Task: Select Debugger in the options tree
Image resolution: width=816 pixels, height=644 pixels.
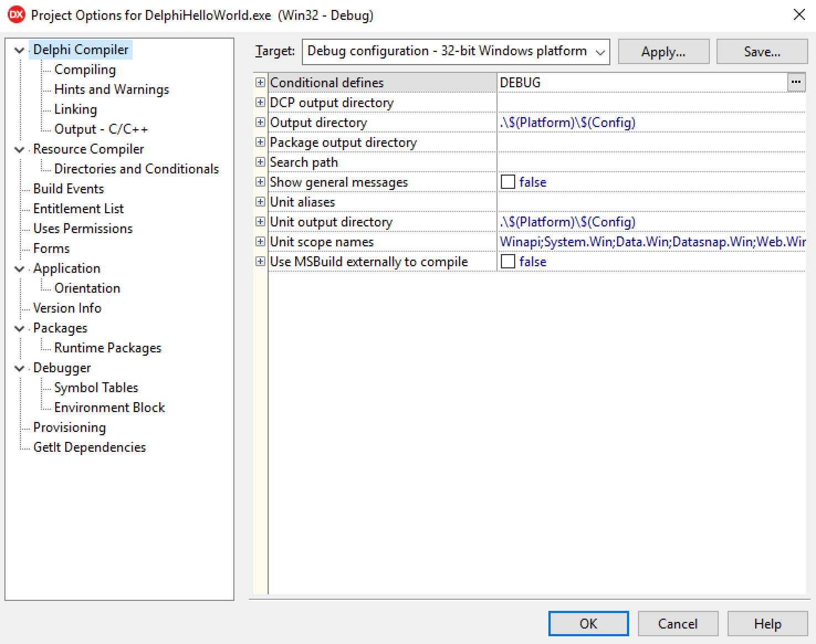Action: click(62, 368)
